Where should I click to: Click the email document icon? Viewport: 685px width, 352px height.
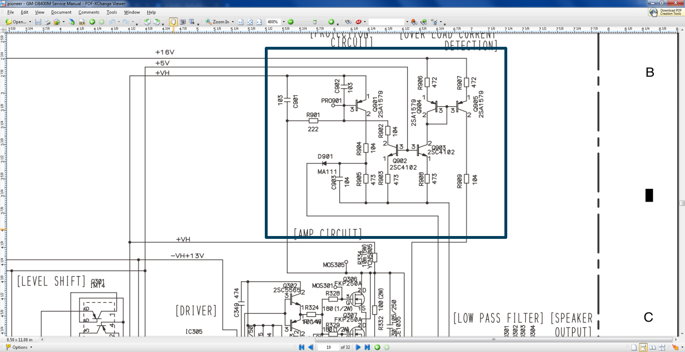pos(57,22)
